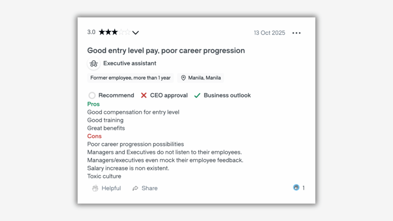393x221 pixels.
Task: Click the briefcase icon beside Executive assistant
Action: pos(94,63)
